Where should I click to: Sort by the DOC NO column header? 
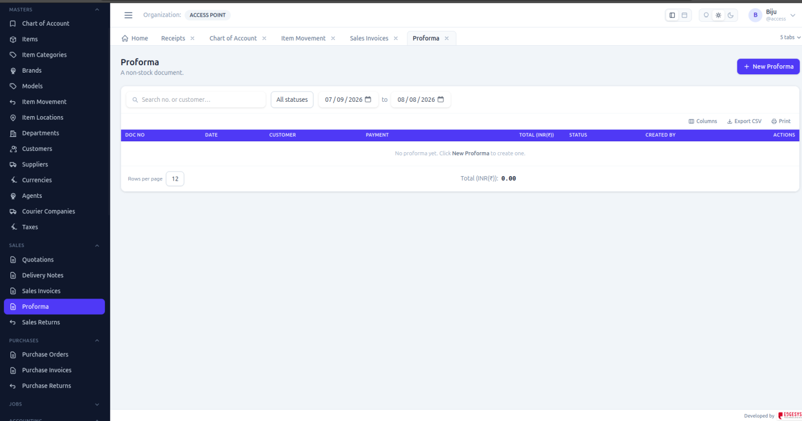[x=135, y=135]
